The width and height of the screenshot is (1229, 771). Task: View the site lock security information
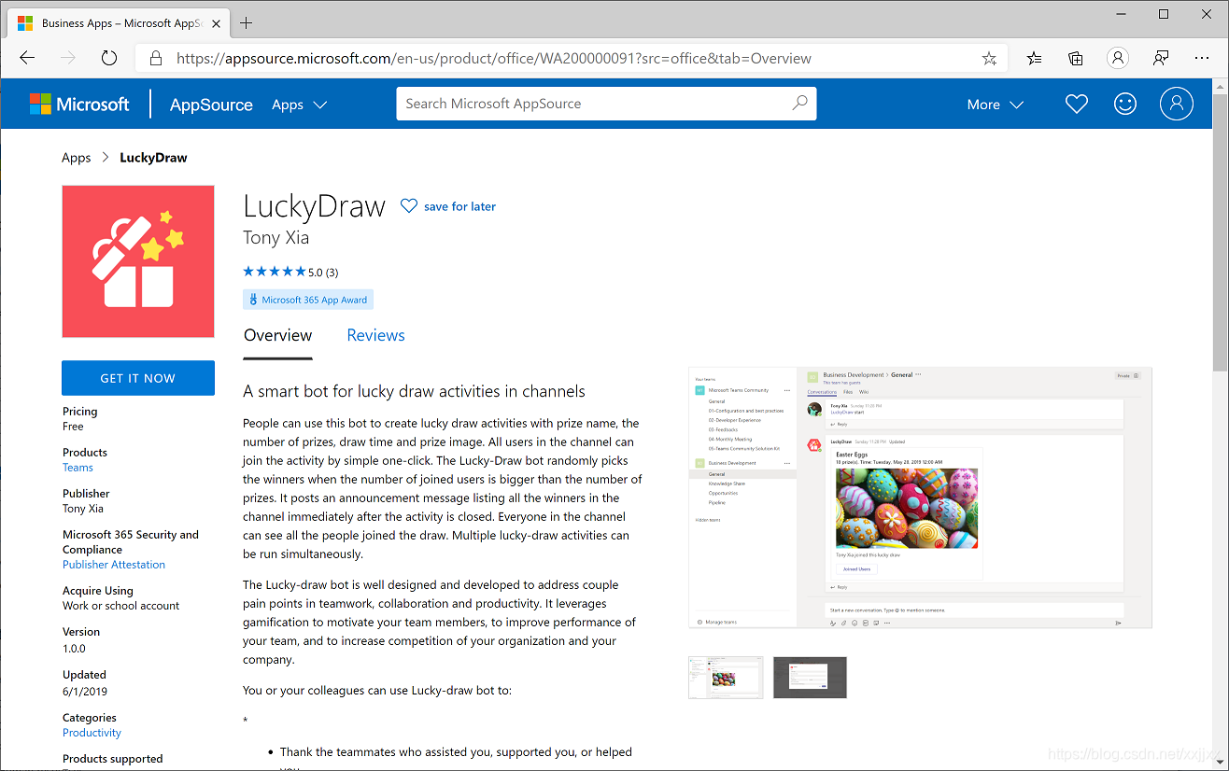pos(156,58)
